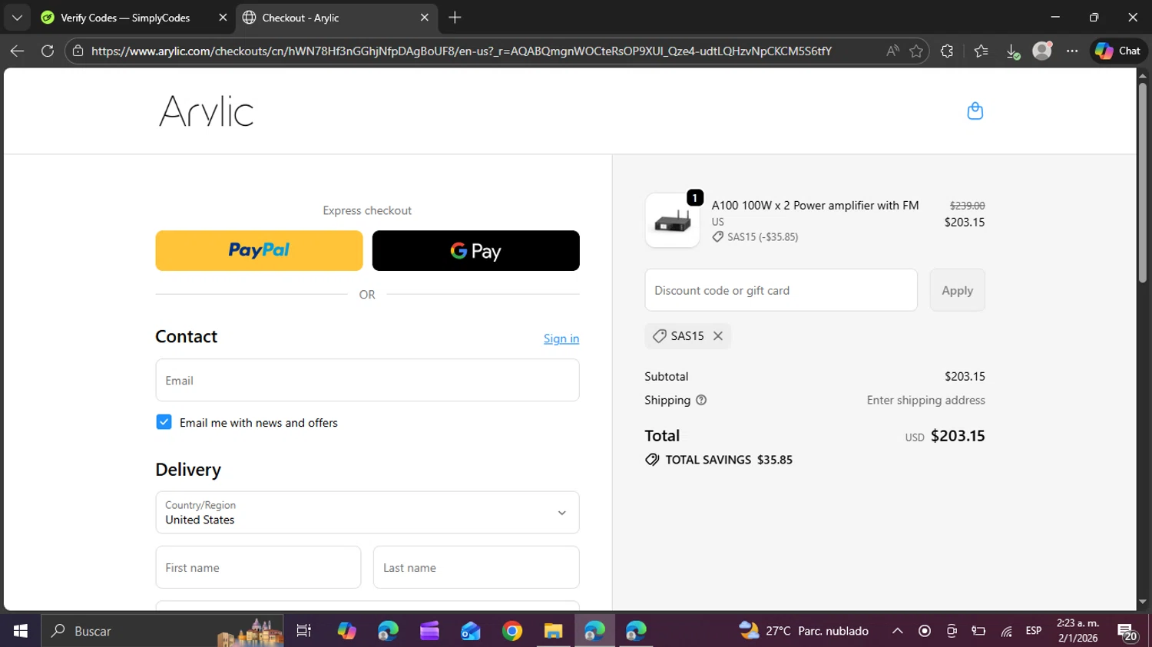Open the network Wi-Fi tray icon
The width and height of the screenshot is (1152, 647).
[x=1006, y=631]
